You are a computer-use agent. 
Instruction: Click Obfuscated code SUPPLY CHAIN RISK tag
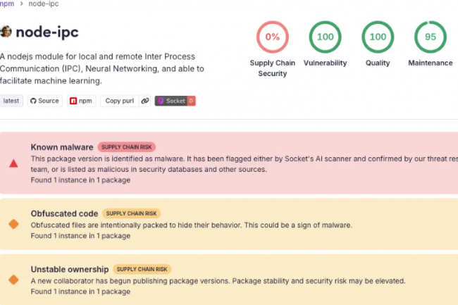pos(131,213)
